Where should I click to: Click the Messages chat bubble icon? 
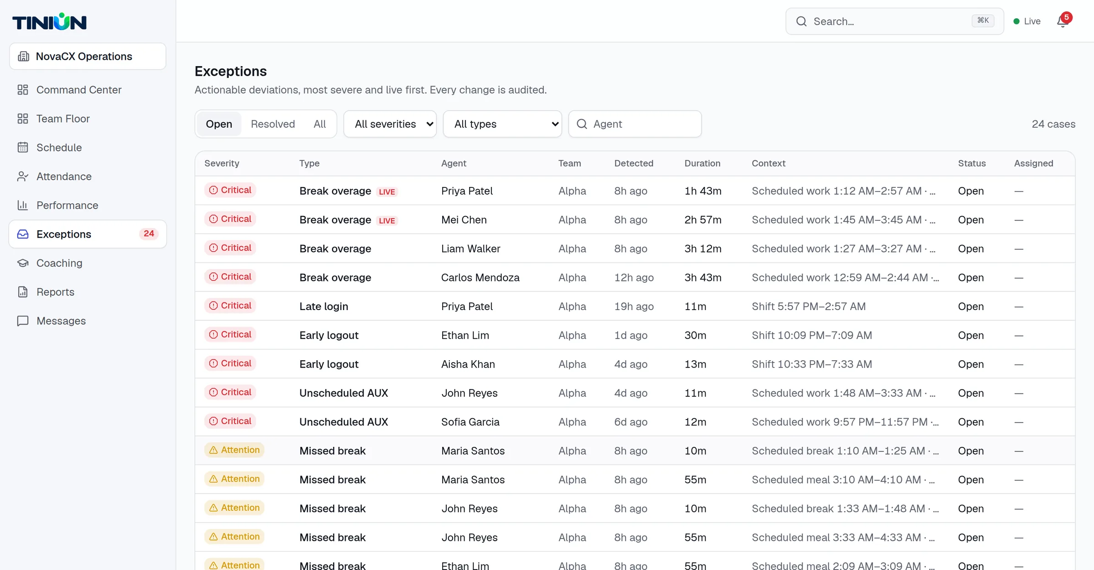click(23, 321)
